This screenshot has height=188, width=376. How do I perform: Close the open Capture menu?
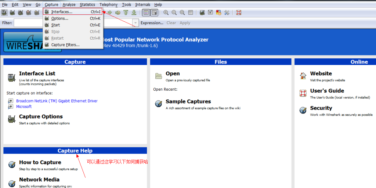pos(51,4)
